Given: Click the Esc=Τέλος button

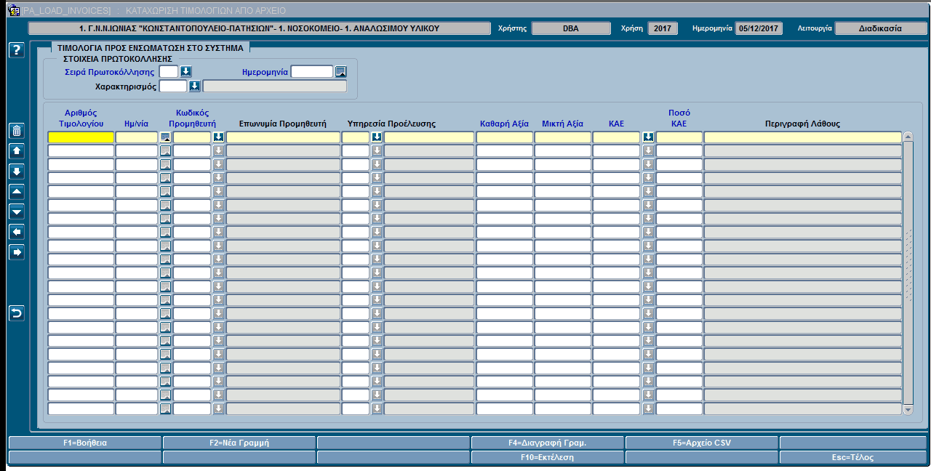Looking at the screenshot, I should click(853, 458).
